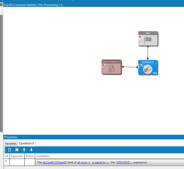Image resolution: width=184 pixels, height=169 pixels.
Task: Open dropdown next to all rows
Action: pyautogui.click(x=89, y=163)
